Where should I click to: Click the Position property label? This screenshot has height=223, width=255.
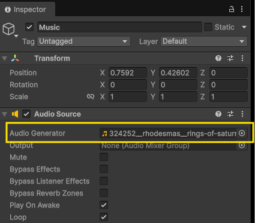tap(23, 73)
